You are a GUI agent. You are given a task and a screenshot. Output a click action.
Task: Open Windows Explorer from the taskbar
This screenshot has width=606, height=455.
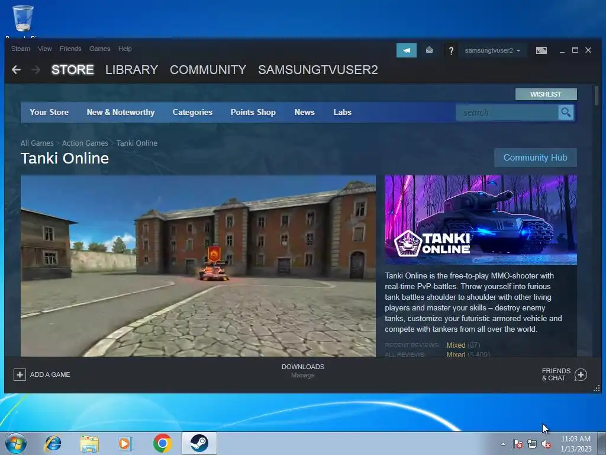[x=89, y=443]
